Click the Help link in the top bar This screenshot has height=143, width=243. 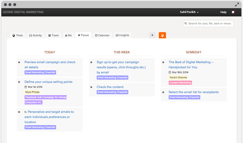223,12
